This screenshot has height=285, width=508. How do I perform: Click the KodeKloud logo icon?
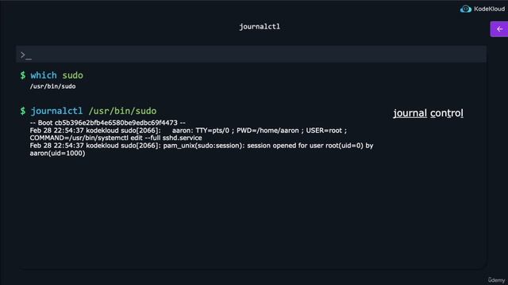(x=466, y=9)
